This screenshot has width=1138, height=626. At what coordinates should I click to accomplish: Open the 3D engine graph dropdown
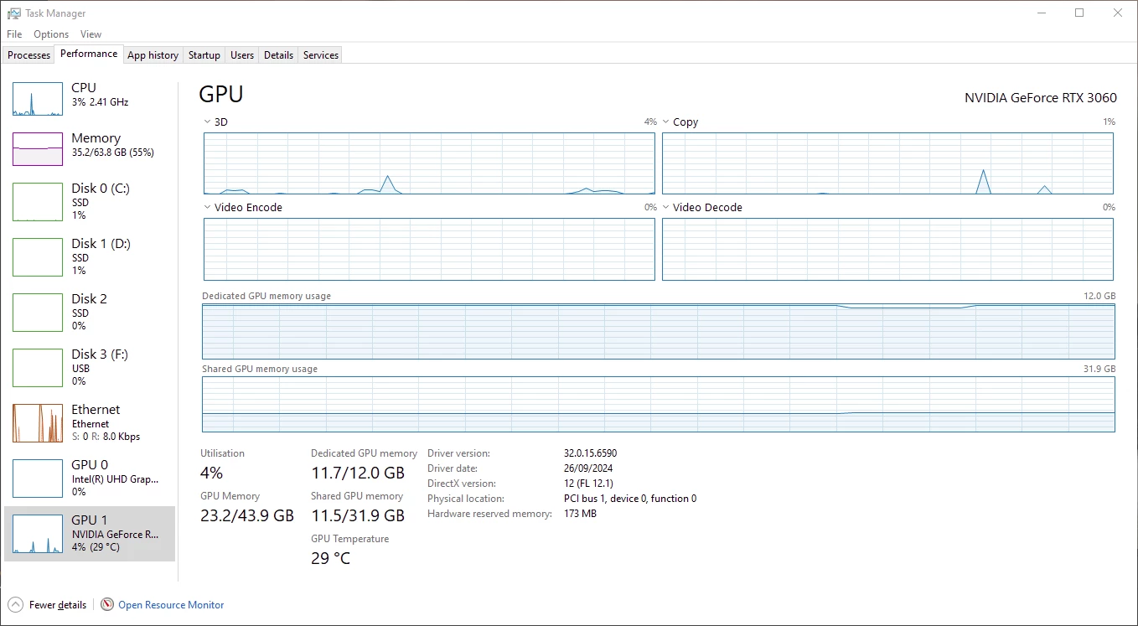tap(207, 122)
